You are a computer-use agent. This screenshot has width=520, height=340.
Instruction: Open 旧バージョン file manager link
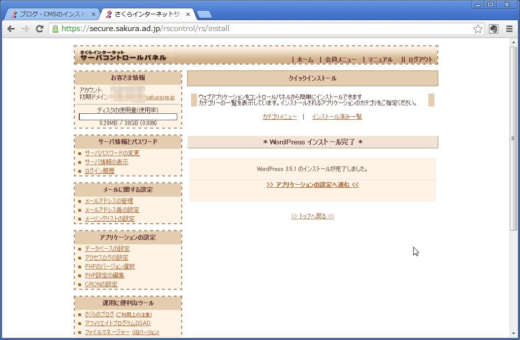[x=146, y=333]
